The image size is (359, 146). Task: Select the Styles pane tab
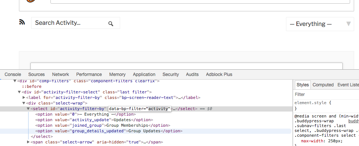click(x=303, y=84)
